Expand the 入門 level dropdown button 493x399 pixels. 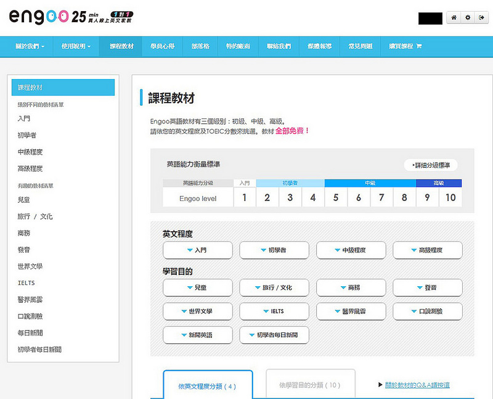tap(197, 250)
